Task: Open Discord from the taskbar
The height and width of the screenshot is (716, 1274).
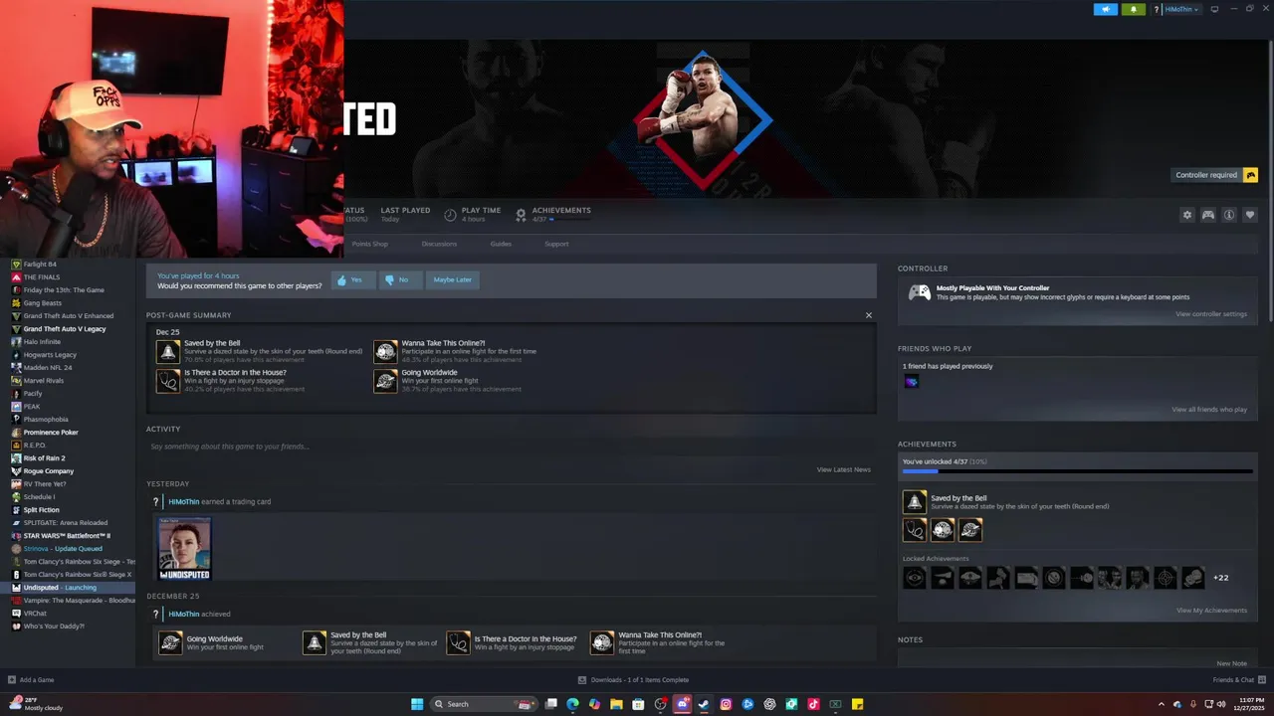Action: 682,704
